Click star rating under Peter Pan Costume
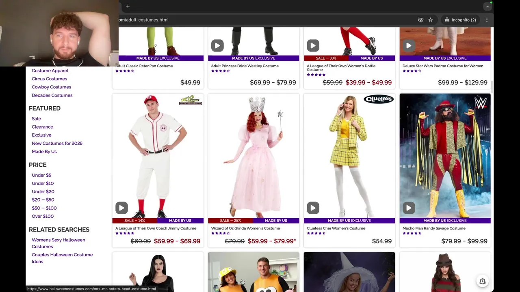 pos(125,71)
